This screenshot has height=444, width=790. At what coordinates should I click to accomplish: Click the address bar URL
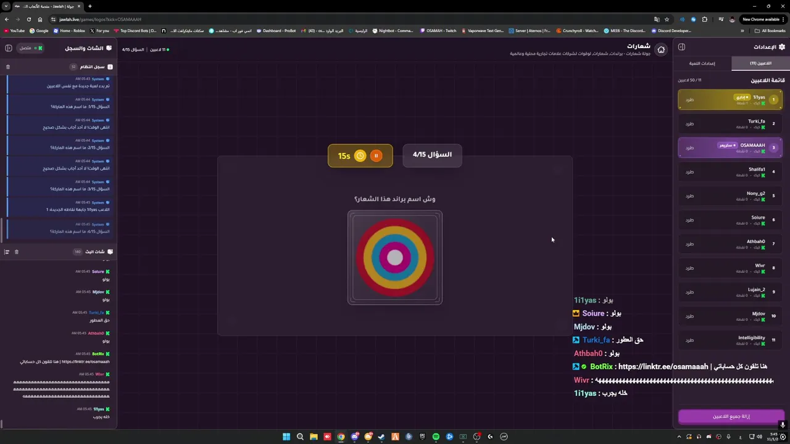100,19
